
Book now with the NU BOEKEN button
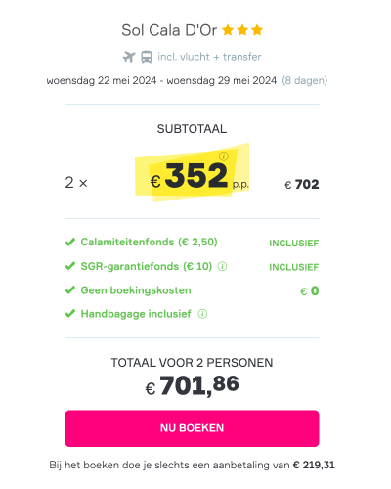tap(192, 428)
